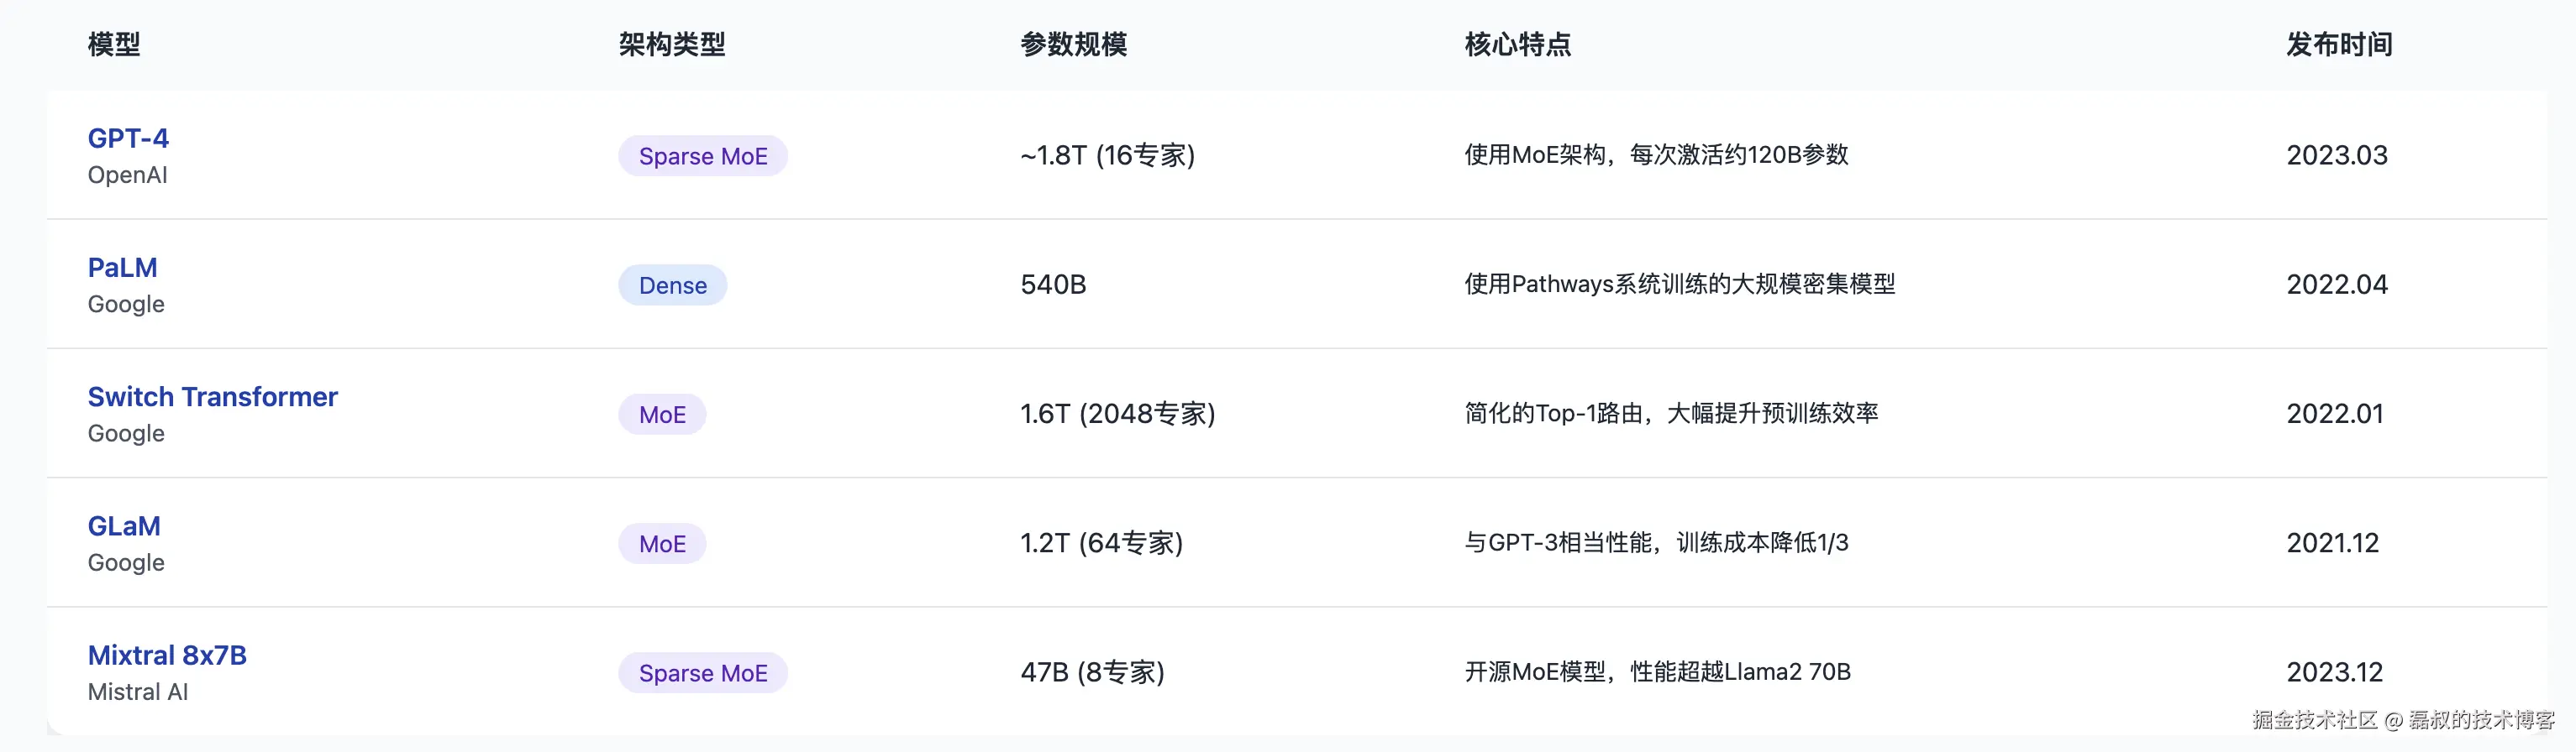
Task: Select the 540B parameter cell
Action: pyautogui.click(x=1053, y=285)
